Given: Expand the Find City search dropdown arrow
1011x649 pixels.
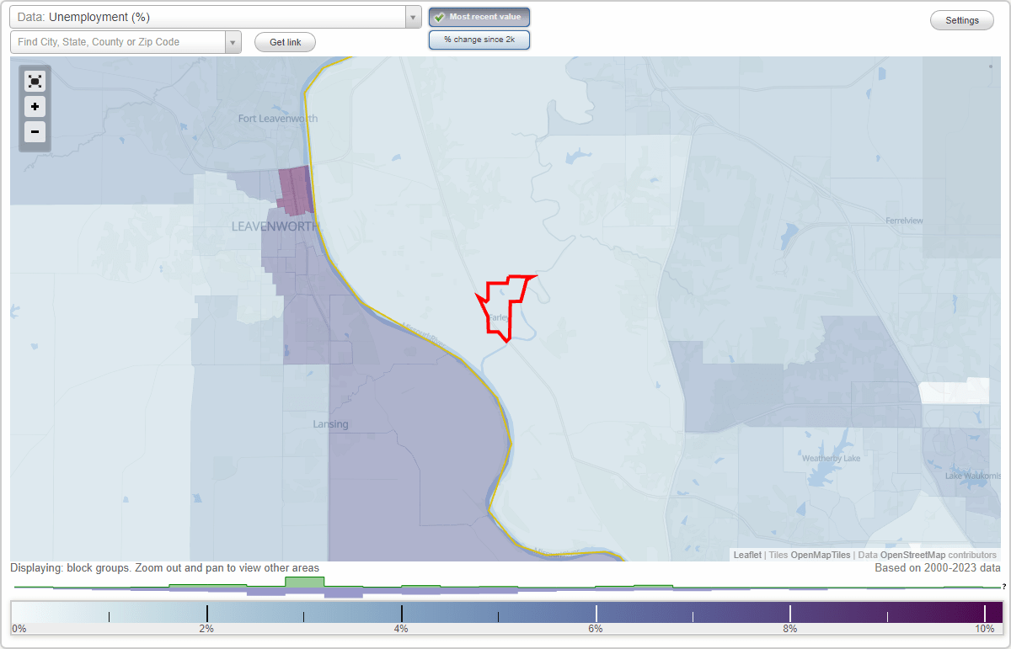Looking at the screenshot, I should (233, 41).
